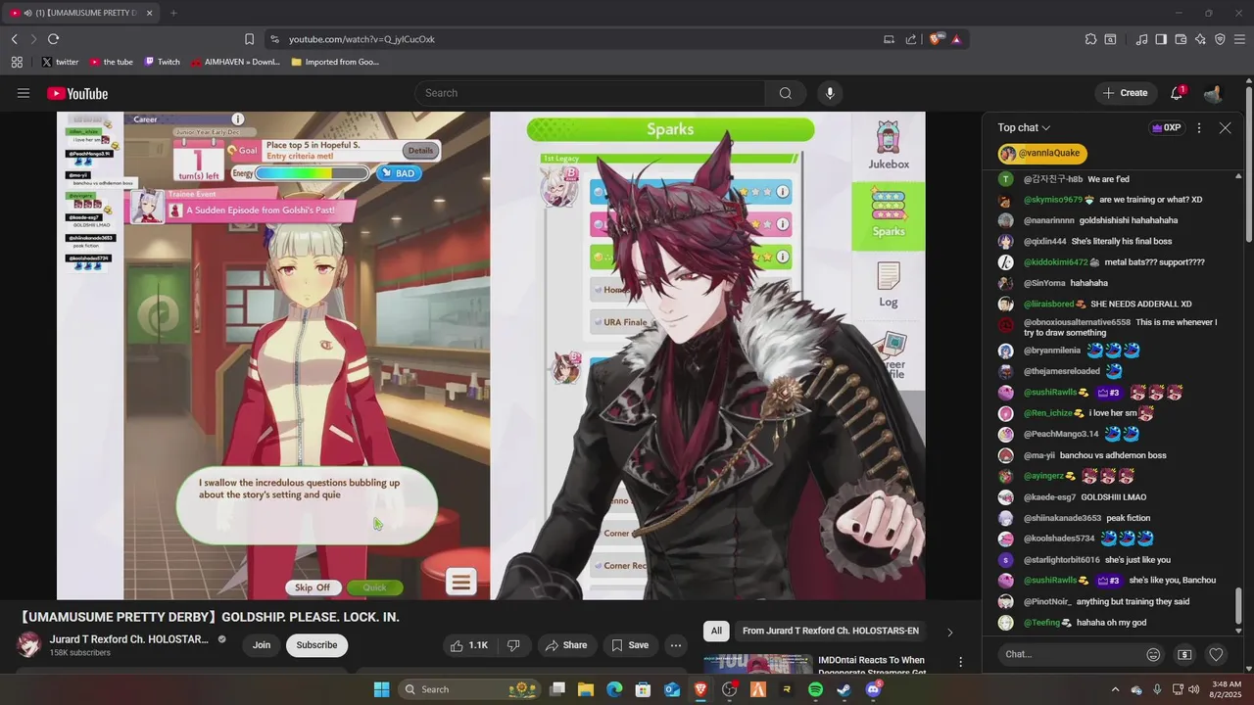Open Brave Wallet icon in toolbar

pyautogui.click(x=1181, y=39)
